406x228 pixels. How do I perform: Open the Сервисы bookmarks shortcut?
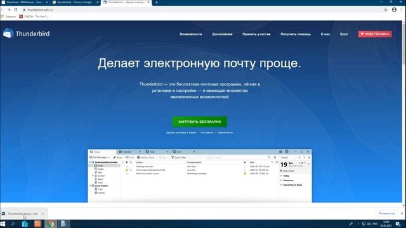pyautogui.click(x=8, y=16)
